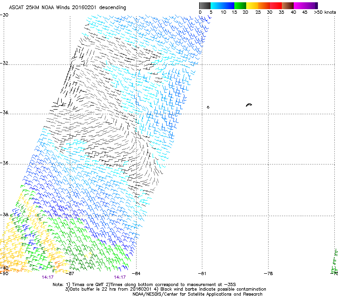Click the longitude label -78
The image size is (338, 297).
[x=269, y=274]
